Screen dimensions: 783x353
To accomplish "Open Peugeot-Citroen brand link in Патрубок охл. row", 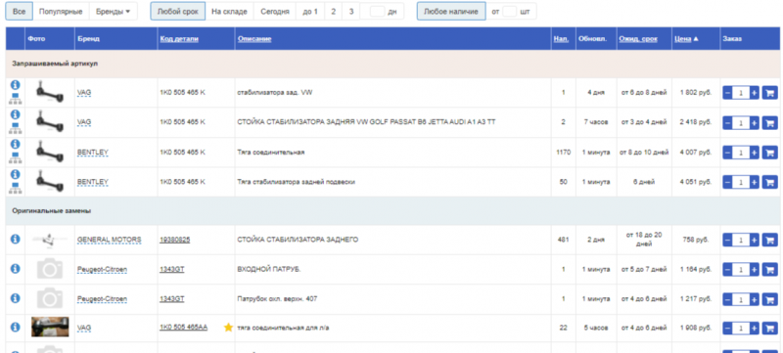I will [102, 299].
